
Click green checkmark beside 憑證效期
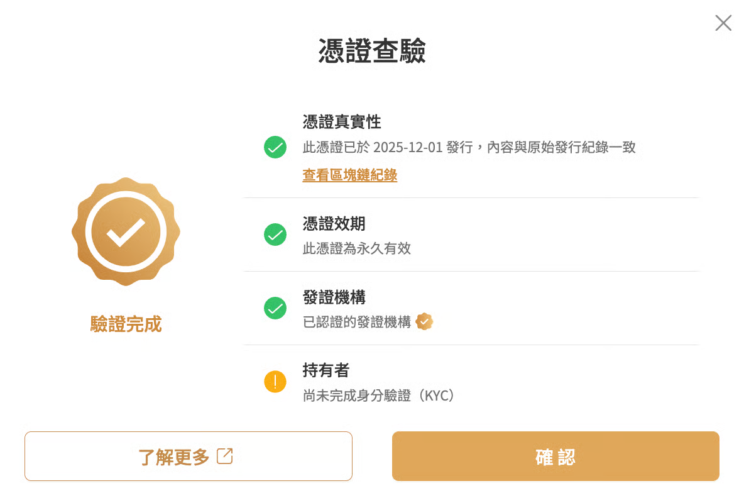click(275, 235)
